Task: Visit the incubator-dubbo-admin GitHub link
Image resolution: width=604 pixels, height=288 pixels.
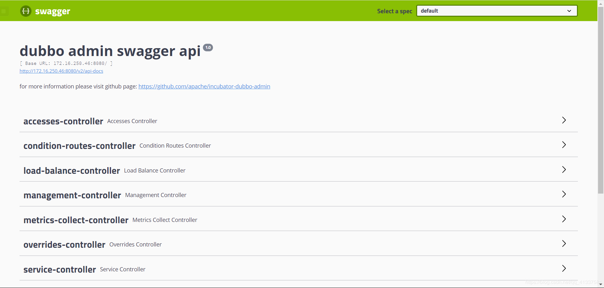Action: pos(204,86)
